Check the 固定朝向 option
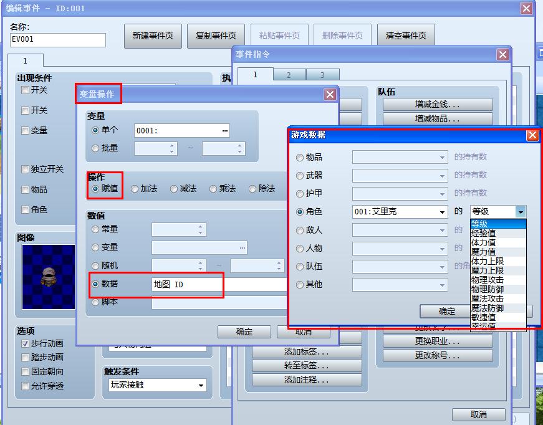Screen dimensions: 543x425 coord(25,371)
